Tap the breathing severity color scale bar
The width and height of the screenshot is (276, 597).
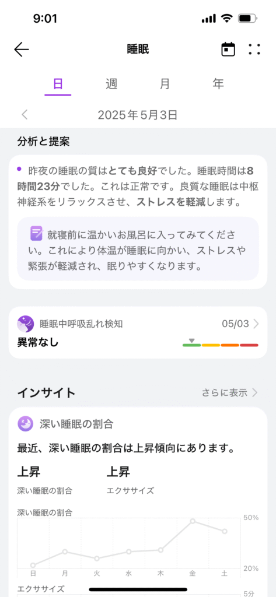point(221,345)
